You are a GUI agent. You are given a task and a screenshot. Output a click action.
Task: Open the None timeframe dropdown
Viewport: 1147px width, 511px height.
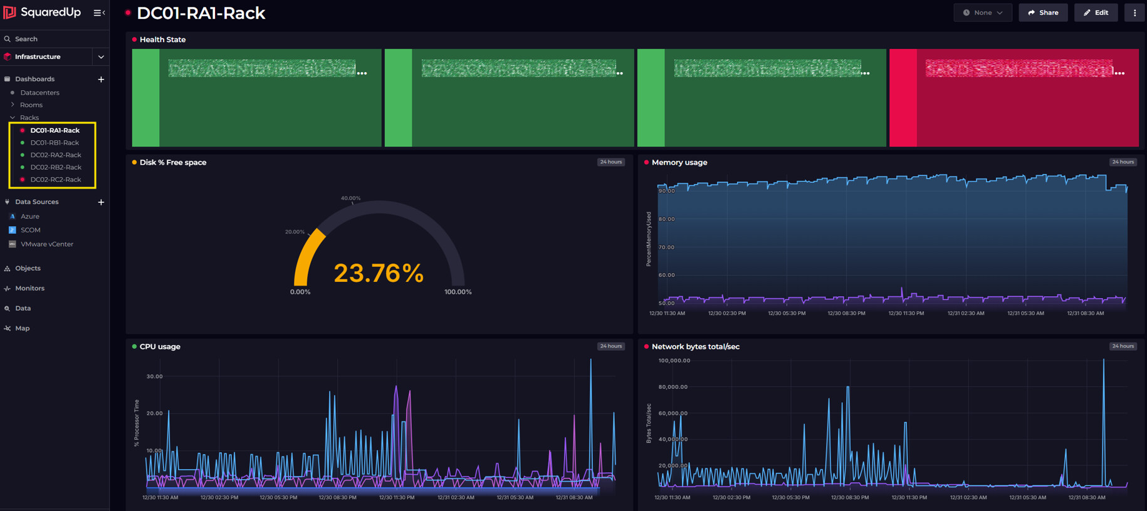point(982,13)
